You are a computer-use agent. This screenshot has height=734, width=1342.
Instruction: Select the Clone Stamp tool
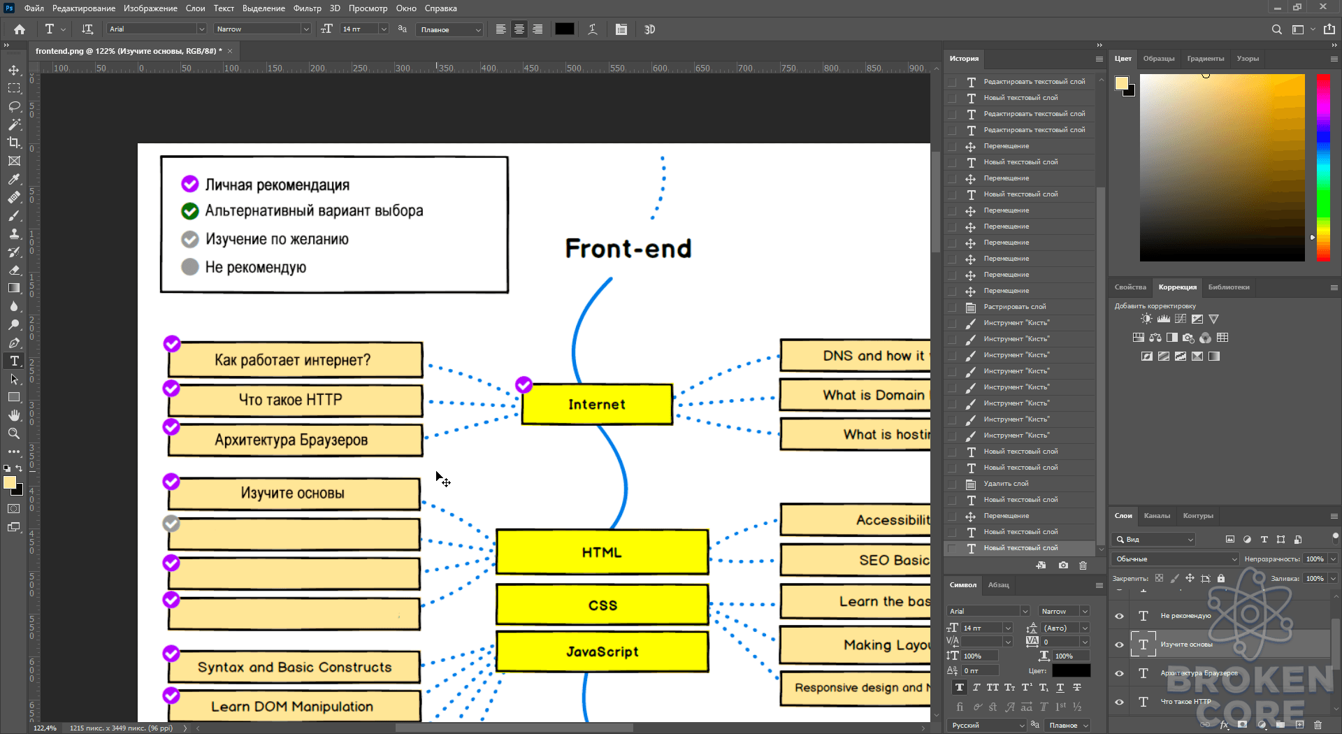(14, 234)
